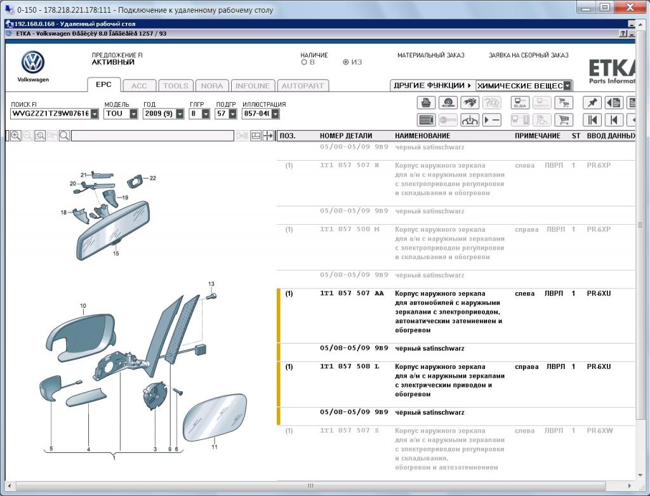Select the 'ИЗ' availability radio button
The width and height of the screenshot is (650, 496).
[346, 62]
